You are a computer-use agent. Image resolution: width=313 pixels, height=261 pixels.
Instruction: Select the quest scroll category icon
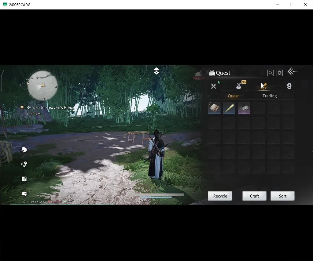tap(264, 86)
